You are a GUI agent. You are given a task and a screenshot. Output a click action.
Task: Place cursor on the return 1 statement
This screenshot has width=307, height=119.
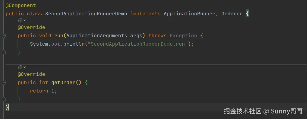tap(43, 91)
